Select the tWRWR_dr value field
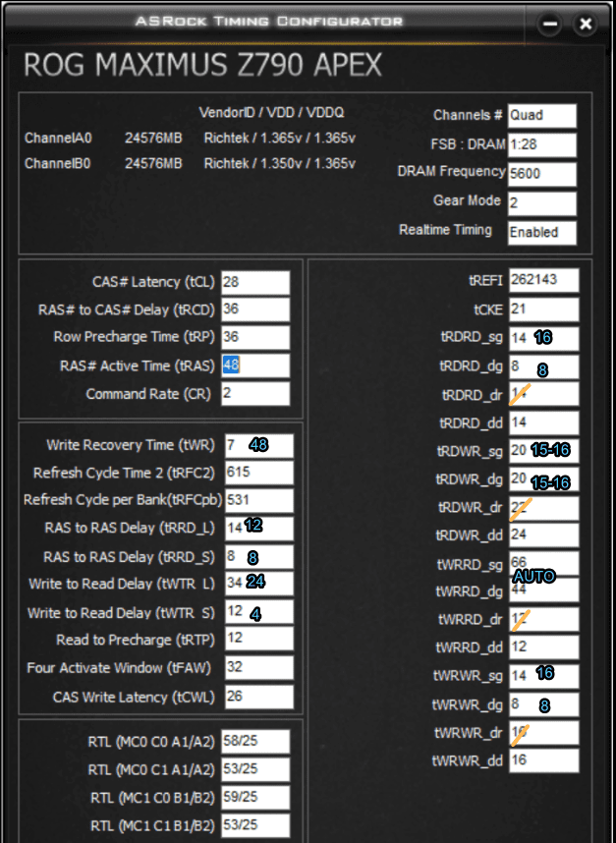The image size is (616, 843). (x=544, y=733)
